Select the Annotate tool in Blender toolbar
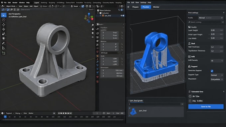Image resolution: width=226 pixels, height=127 pixels. pos(4,43)
